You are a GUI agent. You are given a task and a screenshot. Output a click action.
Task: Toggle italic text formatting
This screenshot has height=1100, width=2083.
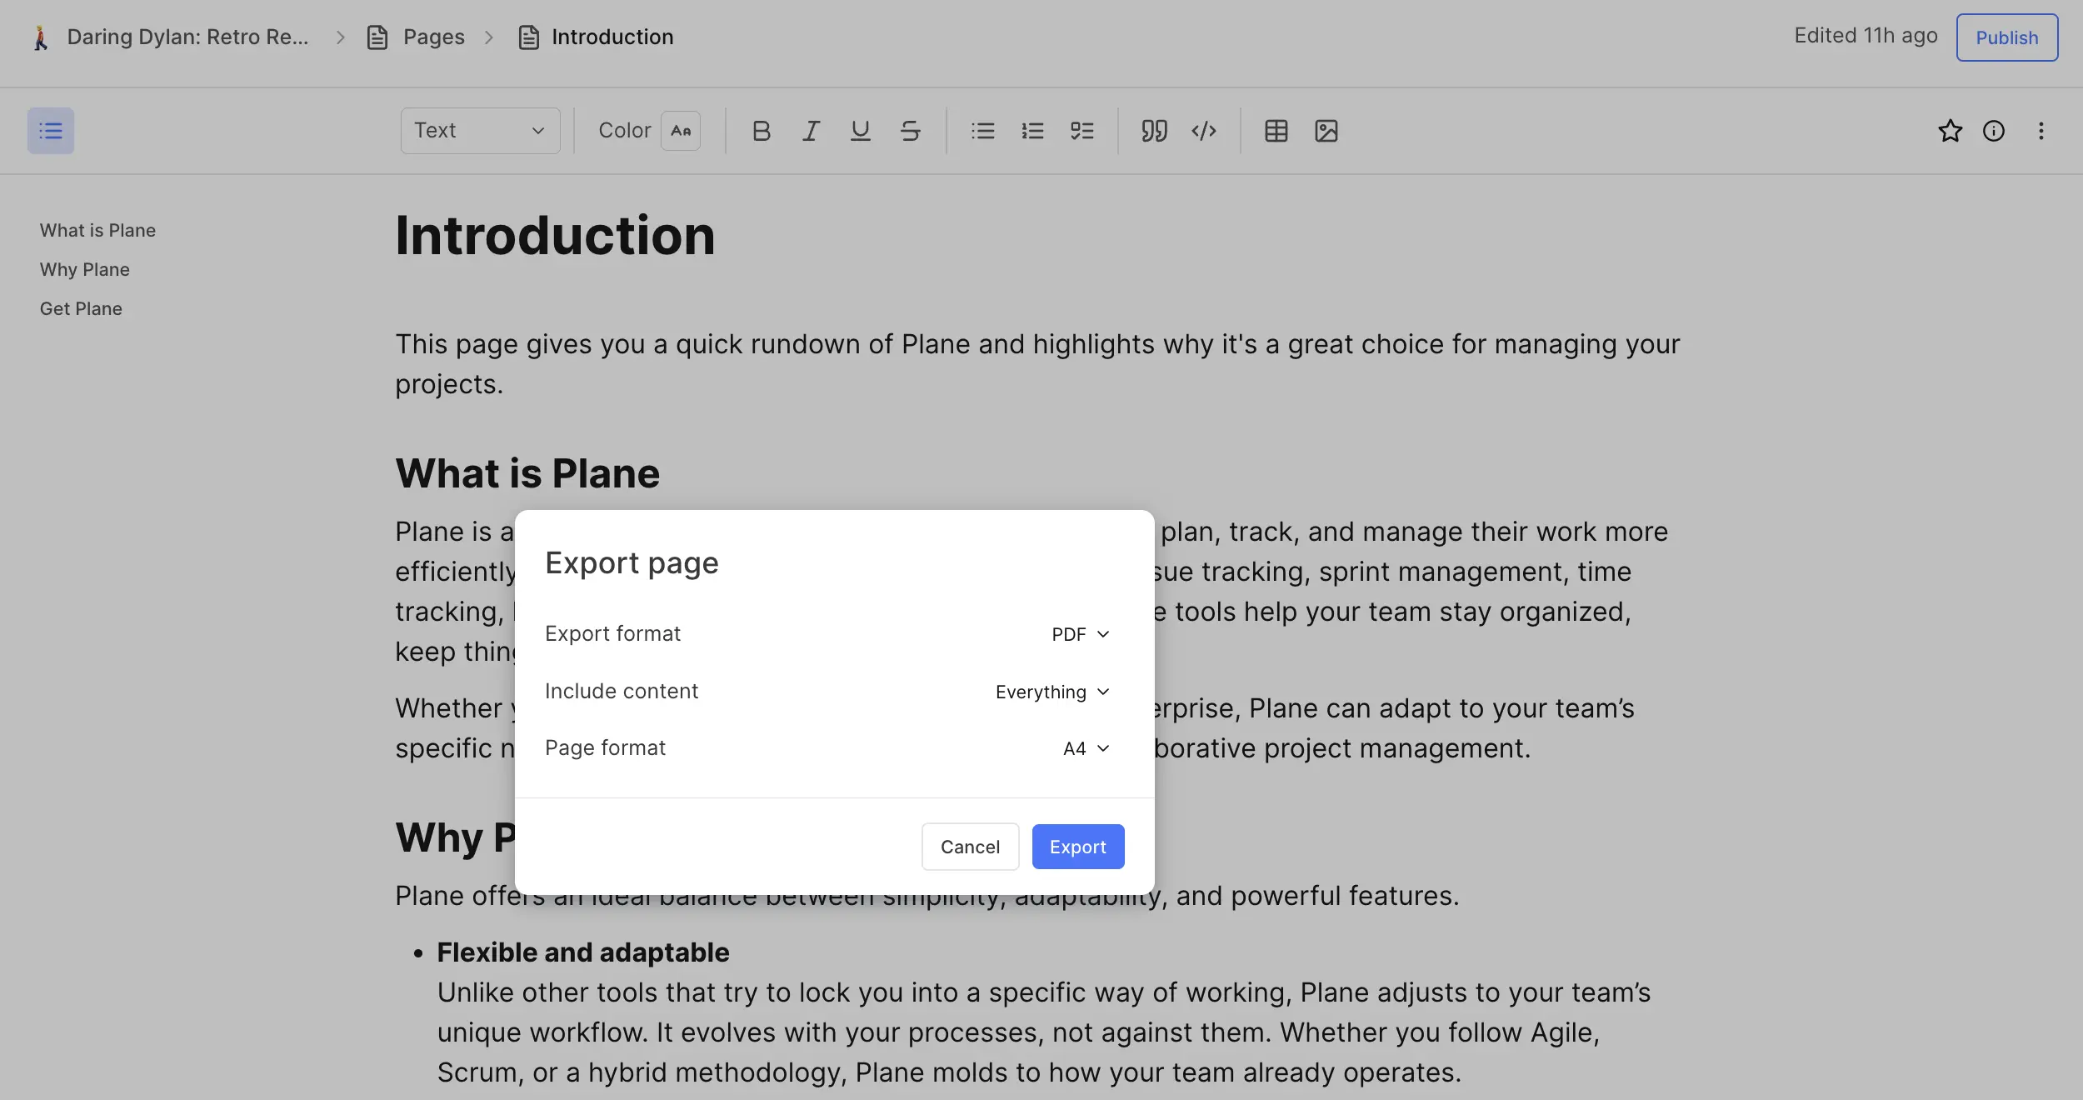coord(809,129)
